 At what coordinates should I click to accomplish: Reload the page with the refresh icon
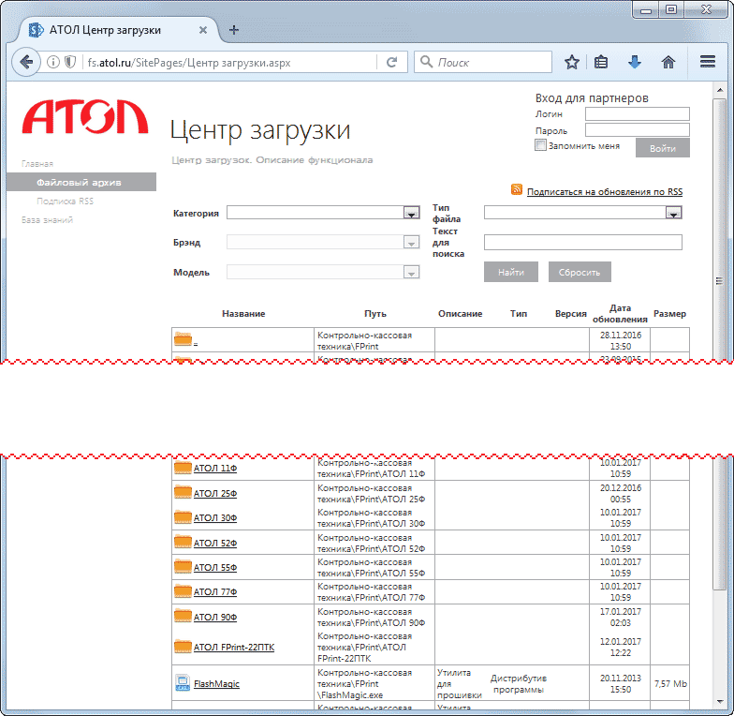[391, 62]
